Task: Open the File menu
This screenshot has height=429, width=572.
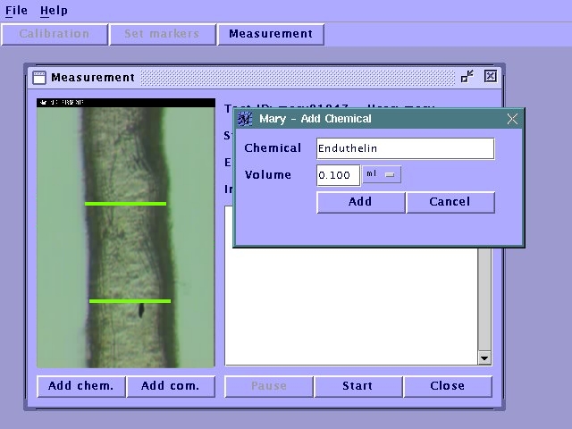Action: 16,11
